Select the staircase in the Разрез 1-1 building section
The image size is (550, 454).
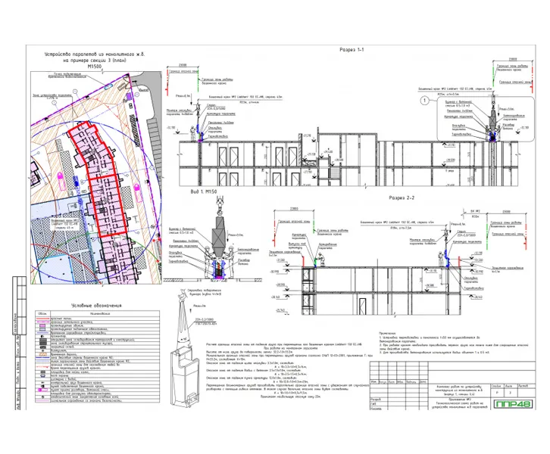pos(336,173)
